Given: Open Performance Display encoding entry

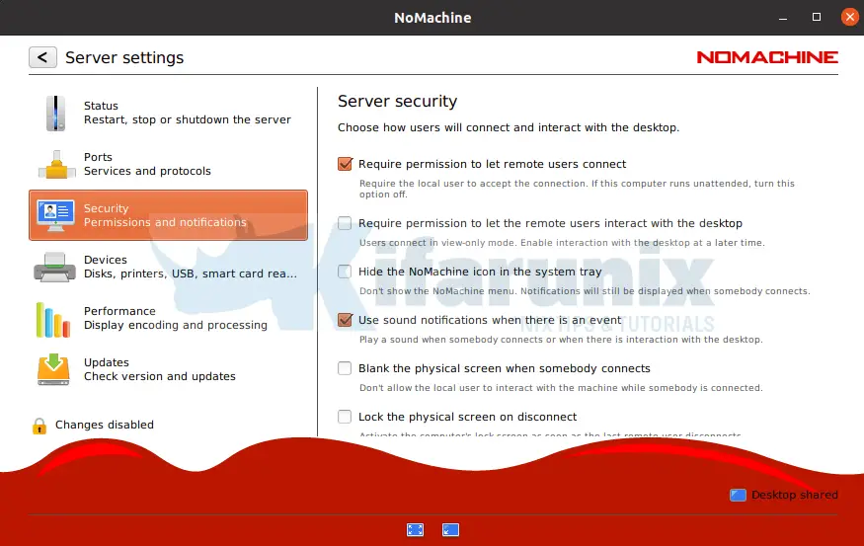Looking at the screenshot, I should point(168,318).
